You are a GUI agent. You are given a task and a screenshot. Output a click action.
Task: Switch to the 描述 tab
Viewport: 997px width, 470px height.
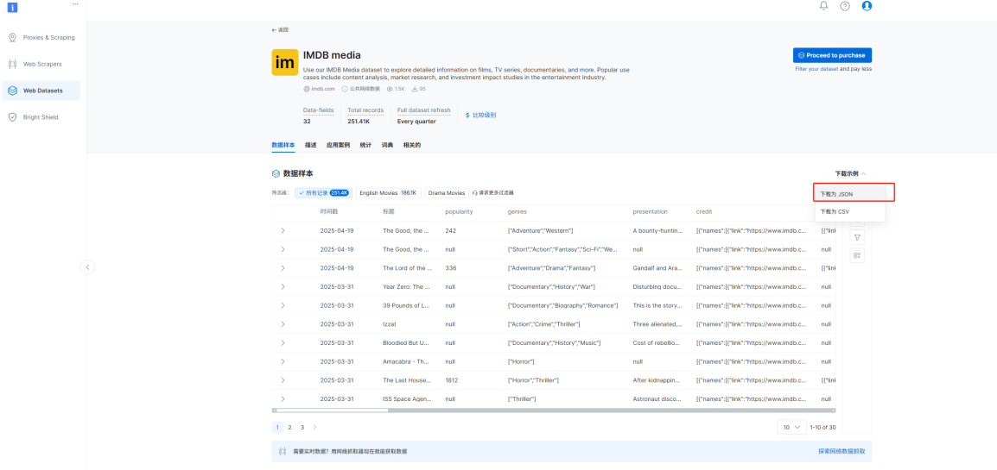(310, 145)
